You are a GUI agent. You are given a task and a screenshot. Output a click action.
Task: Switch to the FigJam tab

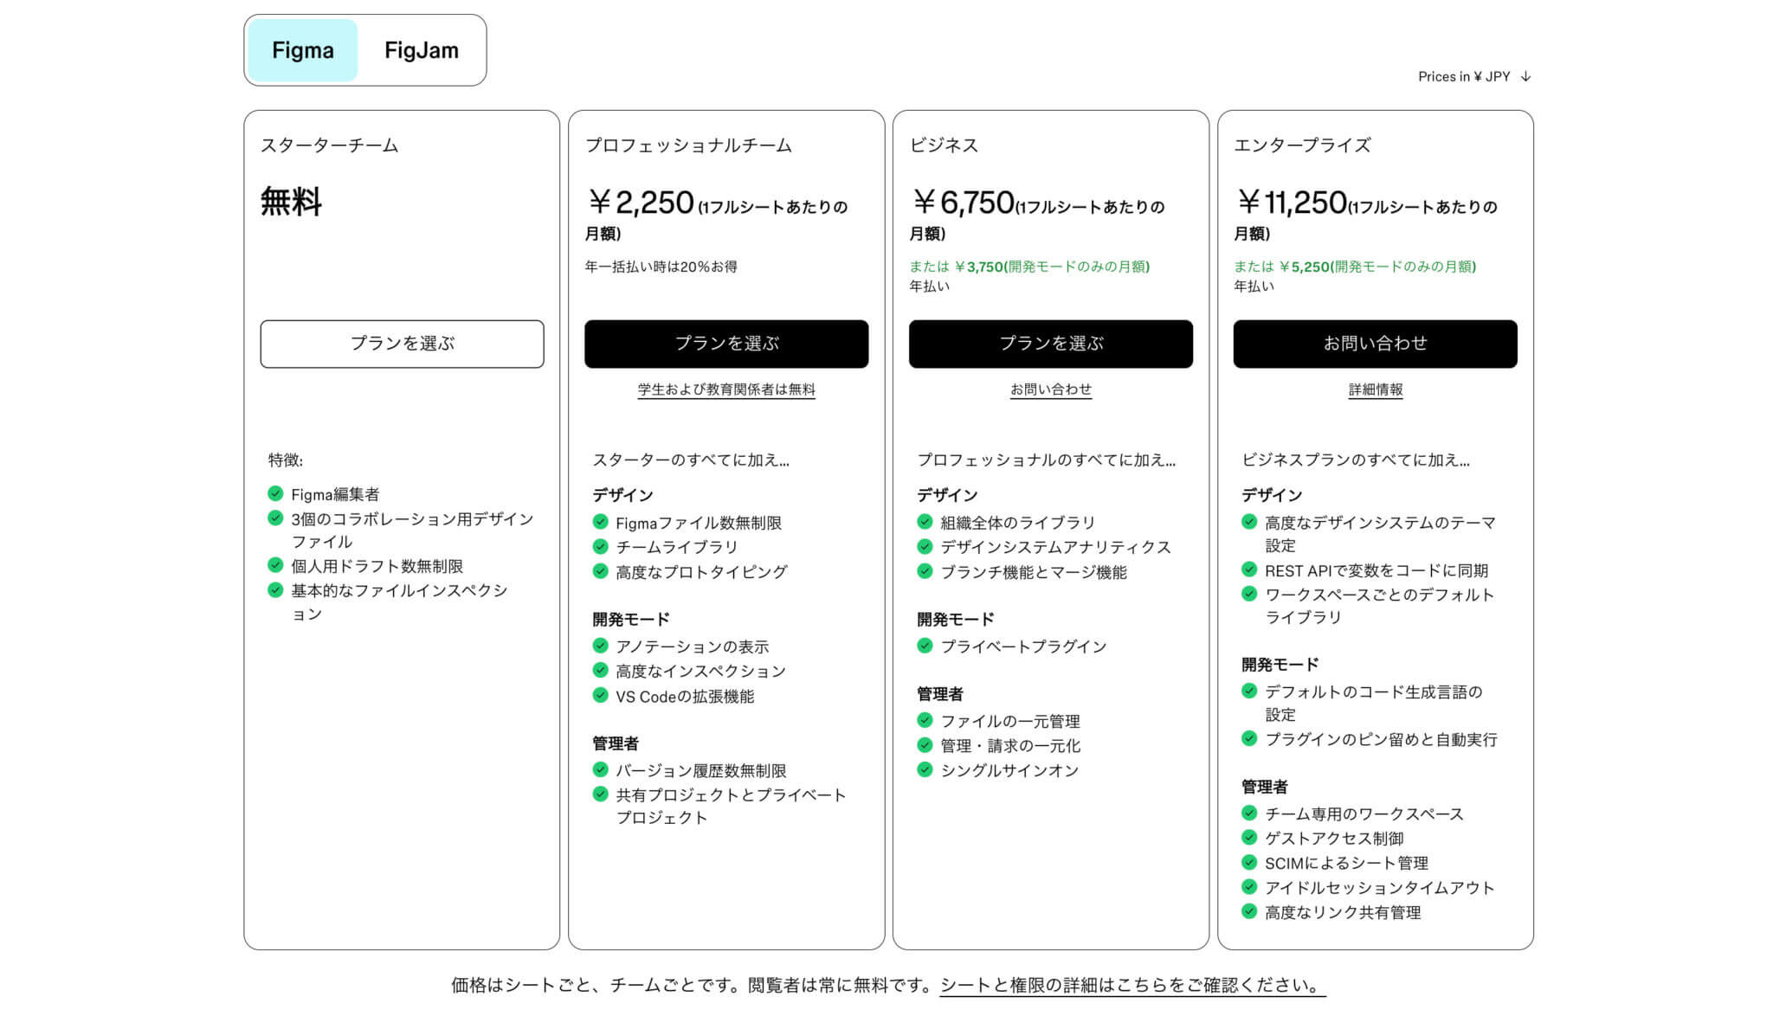(422, 50)
